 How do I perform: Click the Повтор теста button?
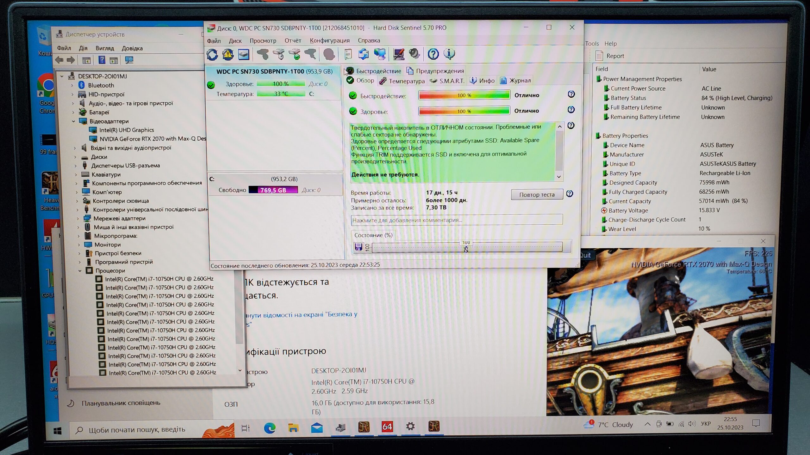click(x=537, y=195)
